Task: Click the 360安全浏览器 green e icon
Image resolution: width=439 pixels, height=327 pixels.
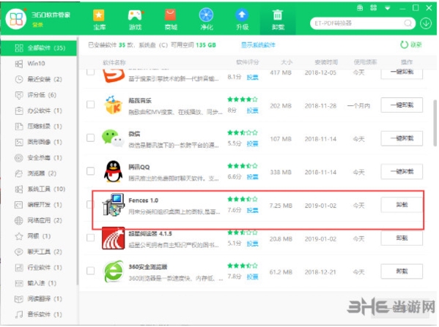Action: (113, 271)
